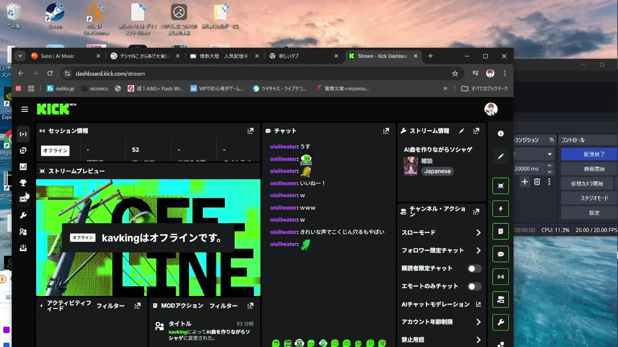Pop out the Stream Info panel
This screenshot has height=347, width=618.
pos(476,131)
